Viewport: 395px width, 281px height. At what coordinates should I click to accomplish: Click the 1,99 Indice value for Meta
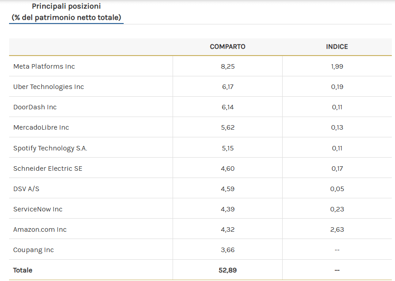coord(337,66)
